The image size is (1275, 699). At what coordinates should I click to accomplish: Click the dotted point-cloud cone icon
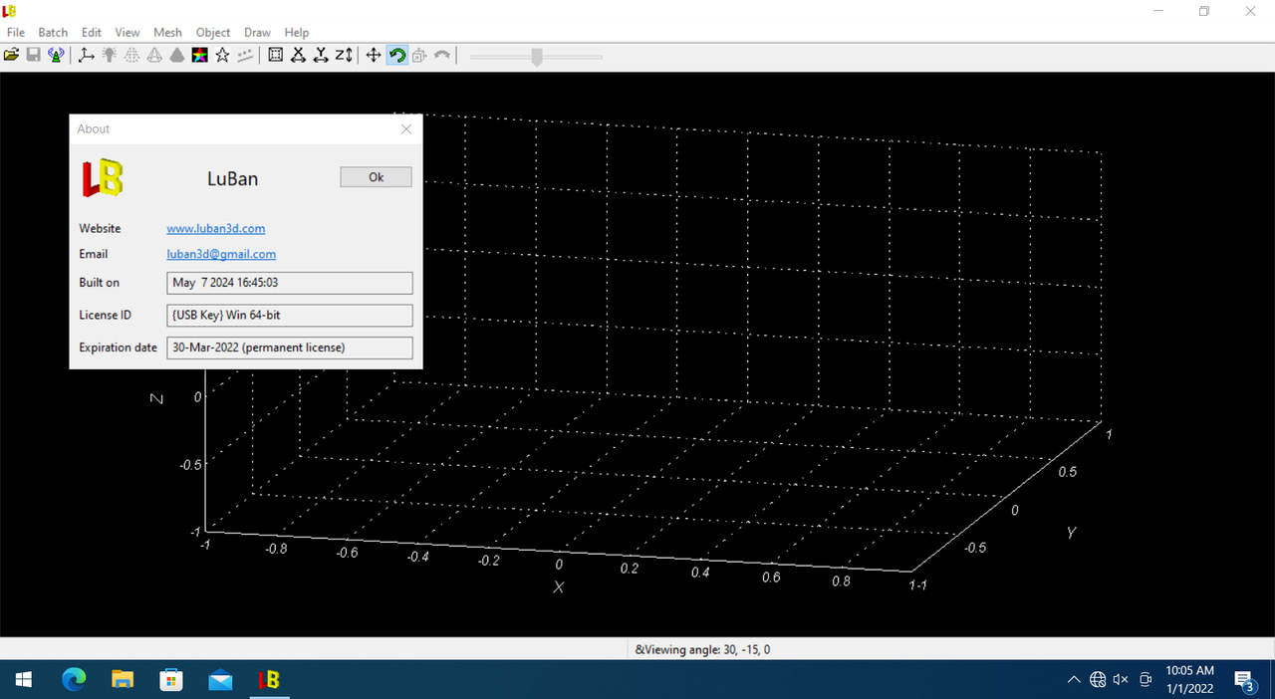click(x=131, y=56)
